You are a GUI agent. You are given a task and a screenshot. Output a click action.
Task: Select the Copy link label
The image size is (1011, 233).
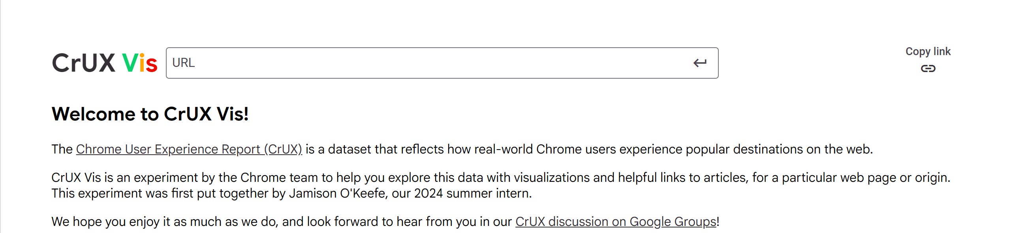tap(928, 52)
